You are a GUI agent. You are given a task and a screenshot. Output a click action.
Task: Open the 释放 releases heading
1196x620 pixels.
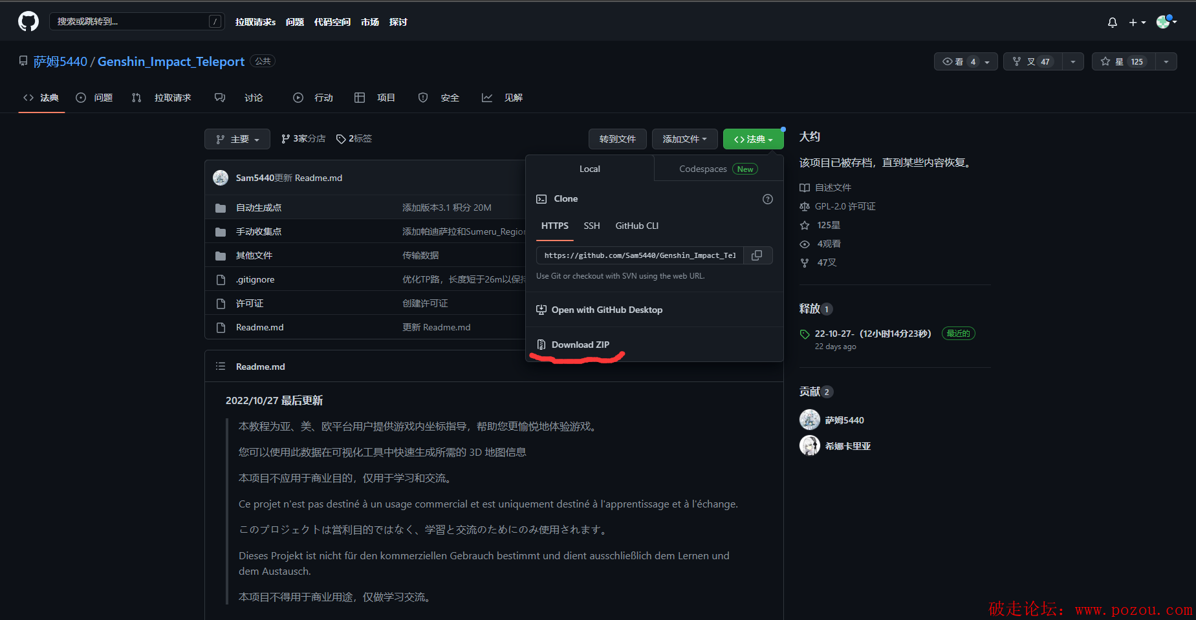click(x=816, y=309)
